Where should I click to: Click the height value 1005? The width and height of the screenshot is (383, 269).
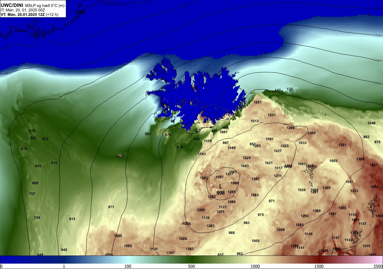[256, 241]
